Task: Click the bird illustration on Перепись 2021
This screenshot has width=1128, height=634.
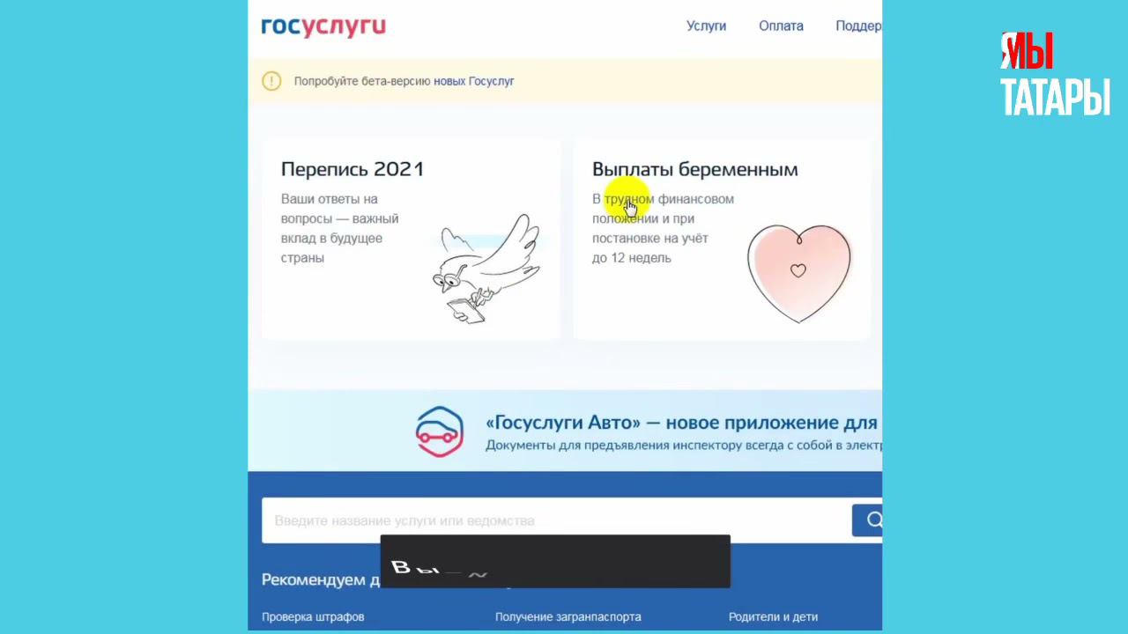Action: [x=486, y=269]
